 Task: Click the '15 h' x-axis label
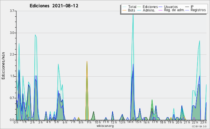click(138, 122)
